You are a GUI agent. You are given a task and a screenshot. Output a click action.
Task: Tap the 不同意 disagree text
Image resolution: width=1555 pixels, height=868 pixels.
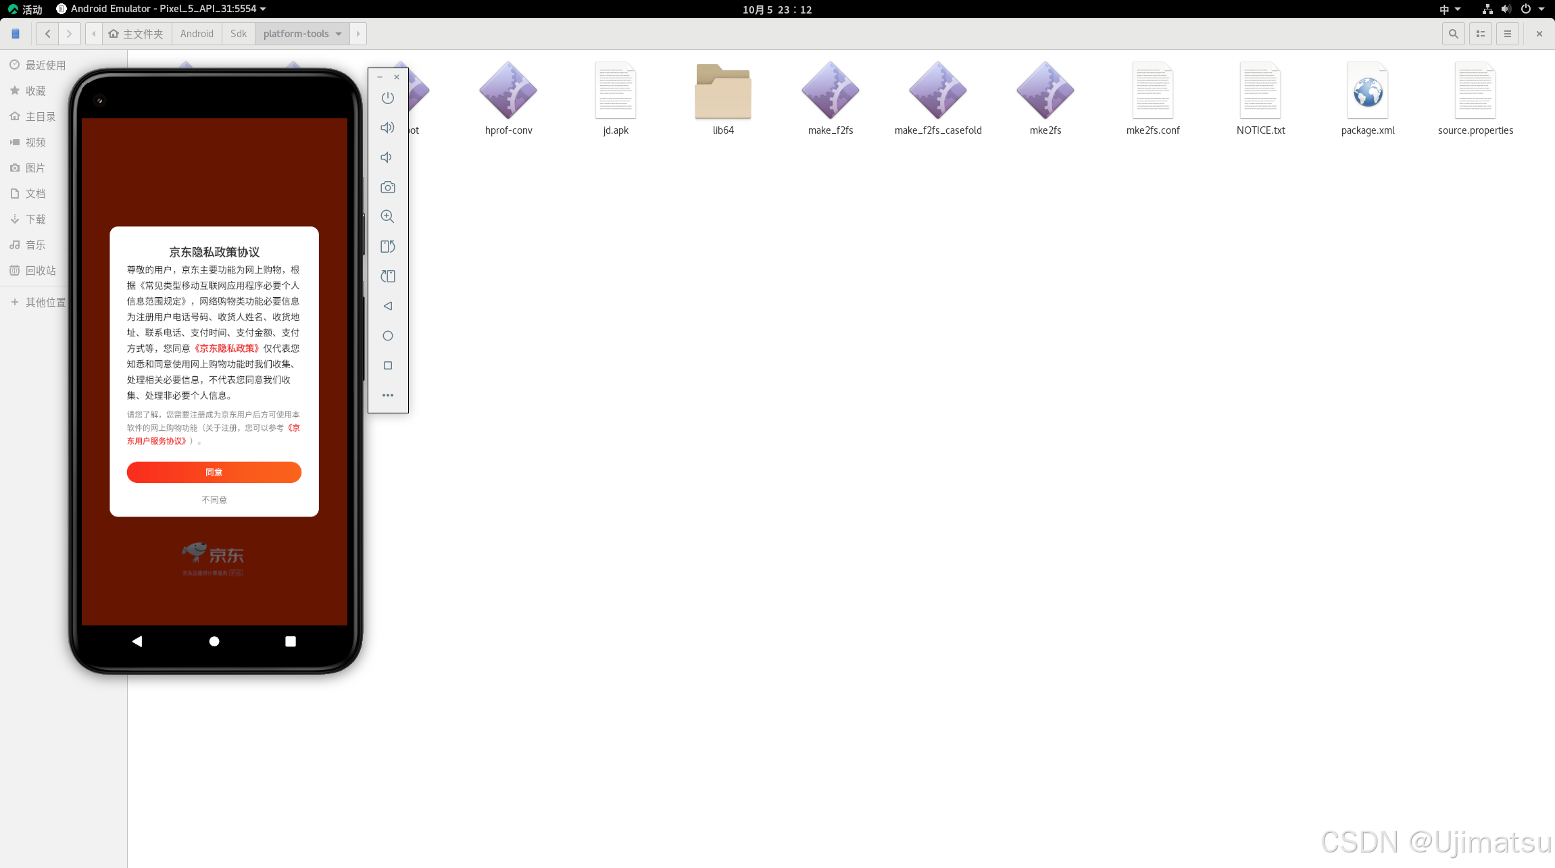coord(214,500)
